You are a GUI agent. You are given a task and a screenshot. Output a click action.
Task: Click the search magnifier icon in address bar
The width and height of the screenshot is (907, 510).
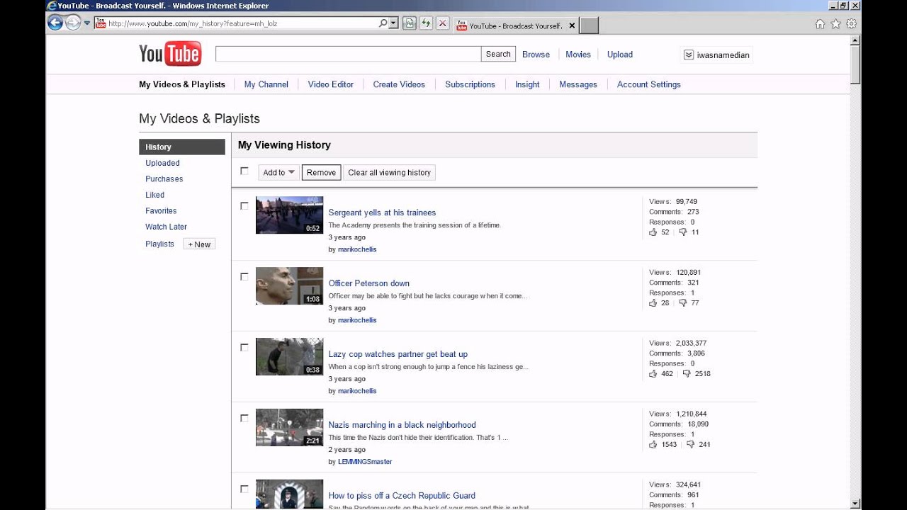382,23
